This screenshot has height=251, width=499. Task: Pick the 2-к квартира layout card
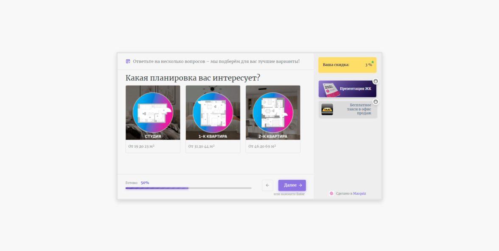click(273, 119)
